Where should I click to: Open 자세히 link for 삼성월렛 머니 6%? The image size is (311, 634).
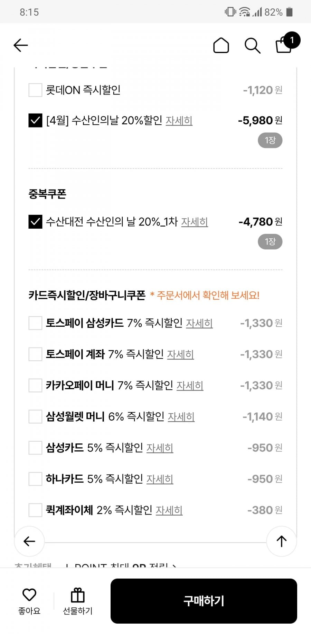coord(181,417)
